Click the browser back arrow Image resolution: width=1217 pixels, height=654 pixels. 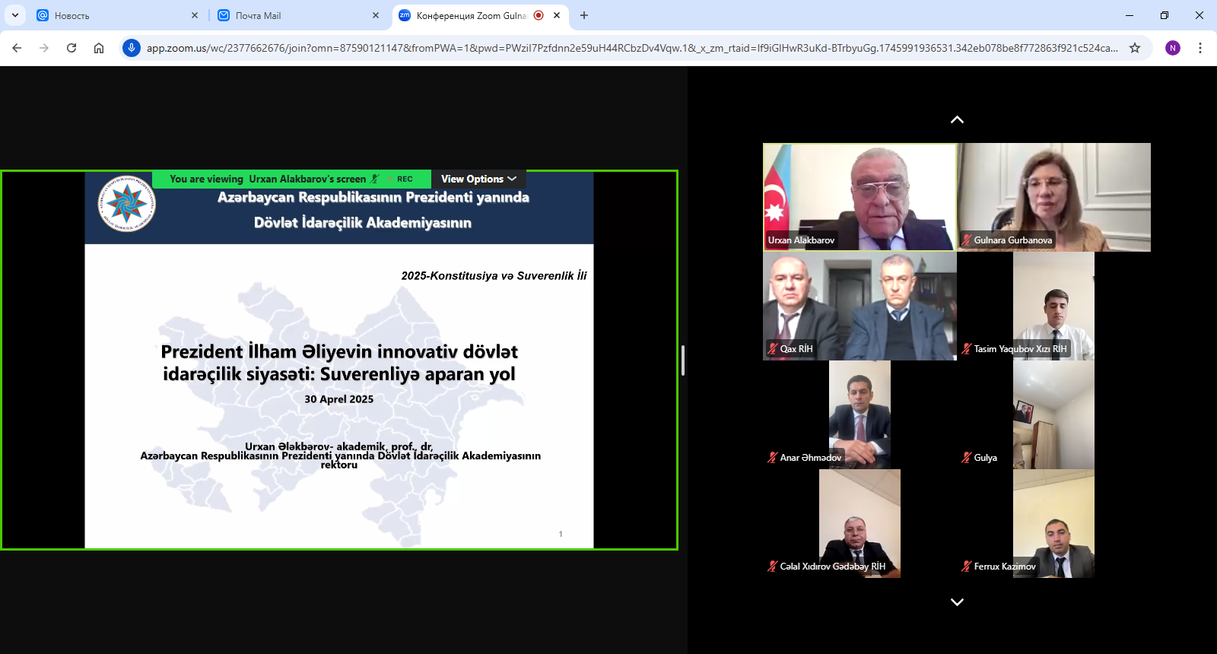17,48
